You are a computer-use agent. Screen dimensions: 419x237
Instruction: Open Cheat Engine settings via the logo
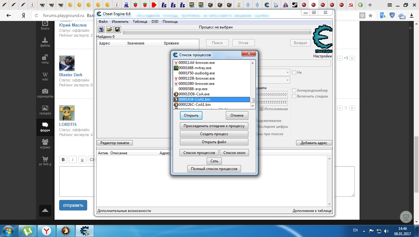[x=322, y=39]
